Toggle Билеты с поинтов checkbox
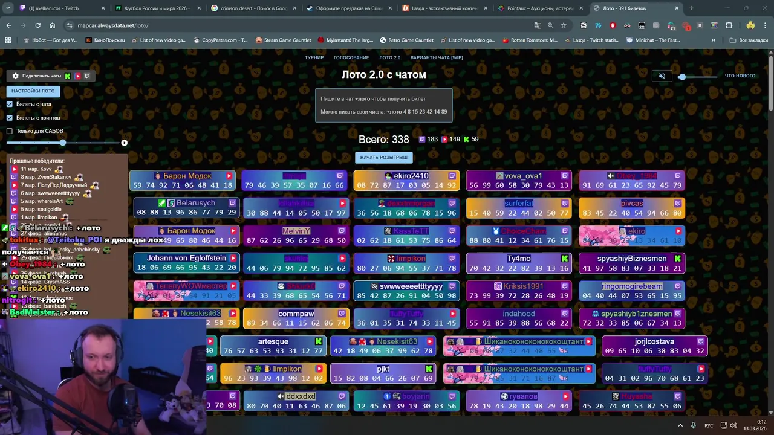 tap(9, 118)
